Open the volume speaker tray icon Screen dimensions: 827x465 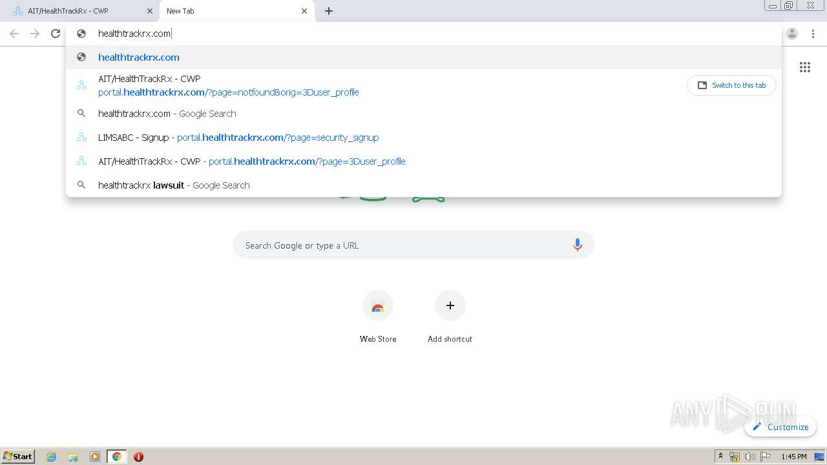750,457
